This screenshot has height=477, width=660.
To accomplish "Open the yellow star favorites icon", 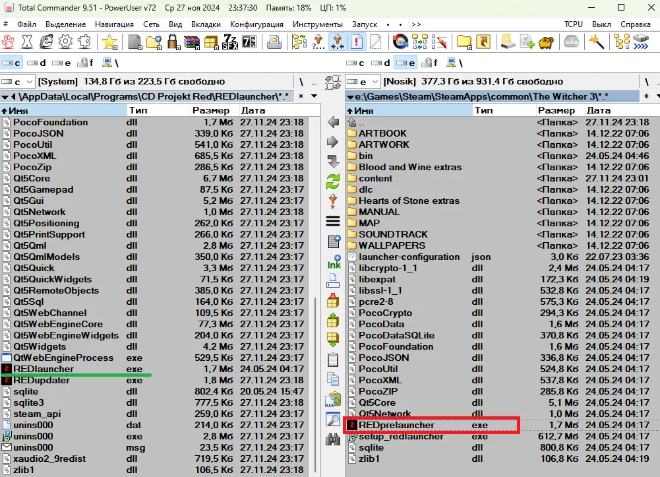I will [109, 42].
